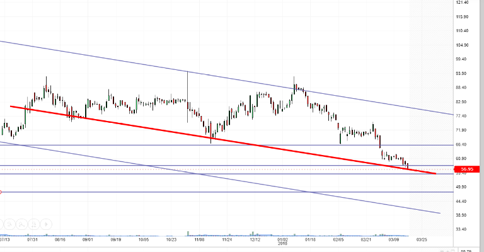Click the 71.90 price axis label
Viewport: 484px width, 252px height.
pyautogui.click(x=461, y=130)
